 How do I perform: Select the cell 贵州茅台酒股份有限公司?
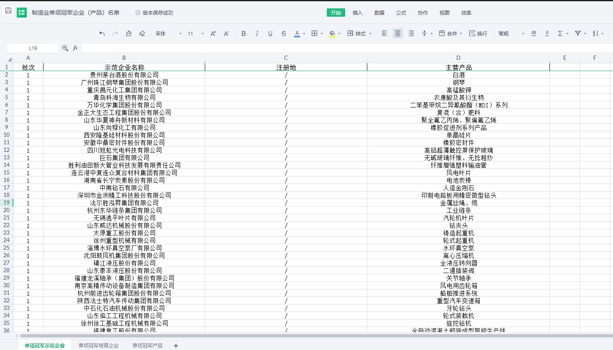coord(124,75)
